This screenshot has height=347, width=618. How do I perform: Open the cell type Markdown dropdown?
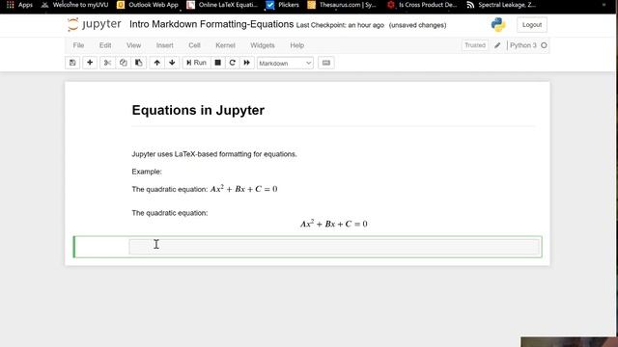pyautogui.click(x=285, y=63)
